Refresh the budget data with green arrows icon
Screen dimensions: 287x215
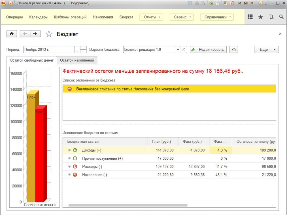point(233,50)
